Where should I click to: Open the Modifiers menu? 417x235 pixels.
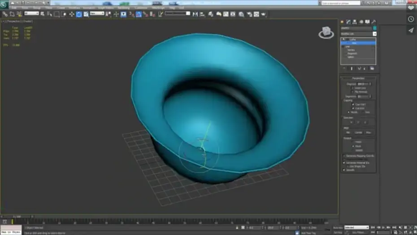(74, 8)
